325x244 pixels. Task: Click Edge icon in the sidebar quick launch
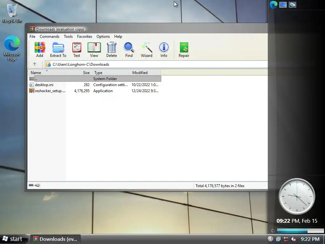coord(273,5)
